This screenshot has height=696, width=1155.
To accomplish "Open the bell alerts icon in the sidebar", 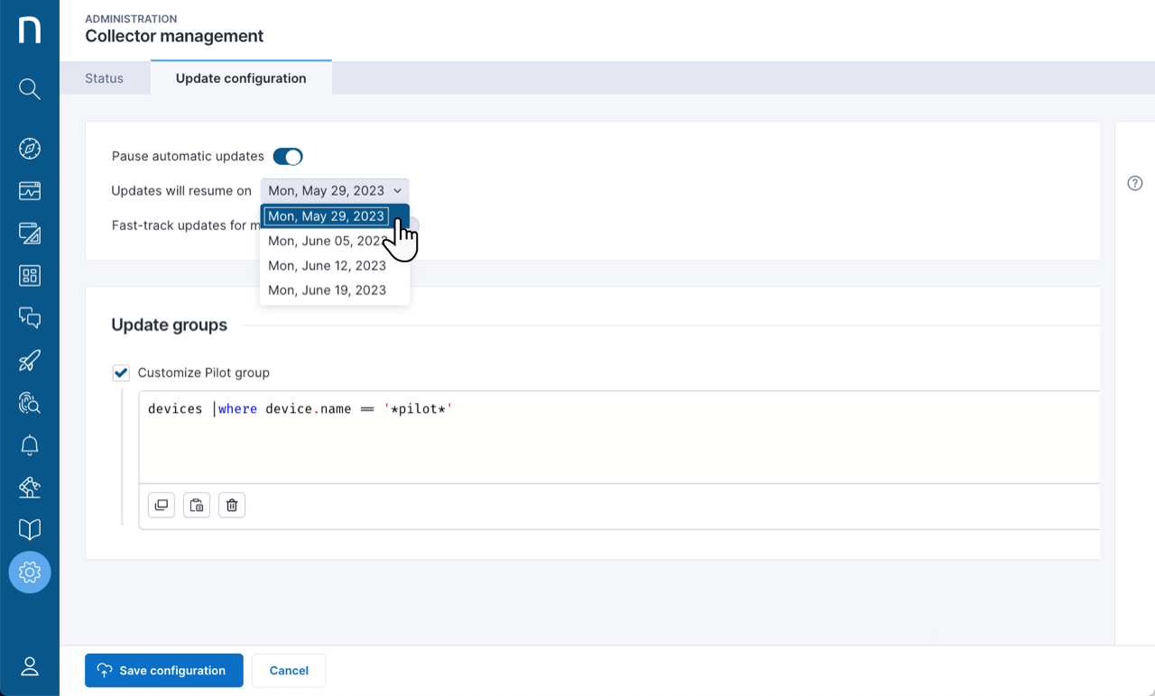I will [x=30, y=445].
